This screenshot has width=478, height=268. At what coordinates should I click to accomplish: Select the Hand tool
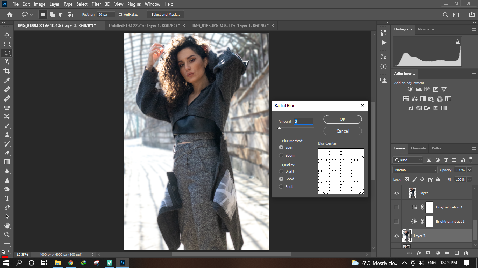point(7,225)
